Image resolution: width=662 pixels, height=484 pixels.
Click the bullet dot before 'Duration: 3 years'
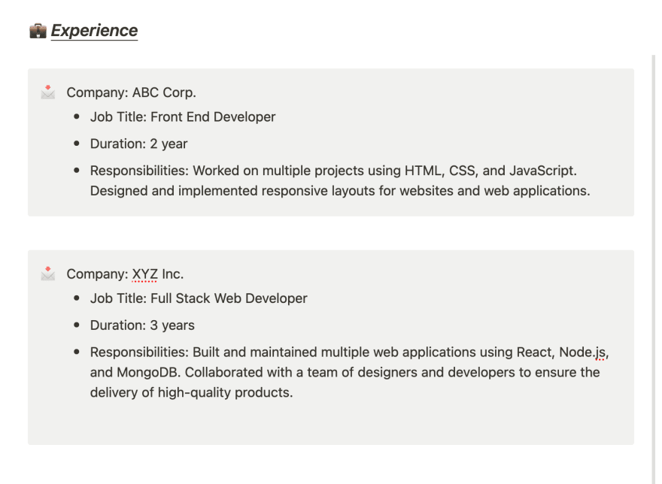pyautogui.click(x=77, y=325)
